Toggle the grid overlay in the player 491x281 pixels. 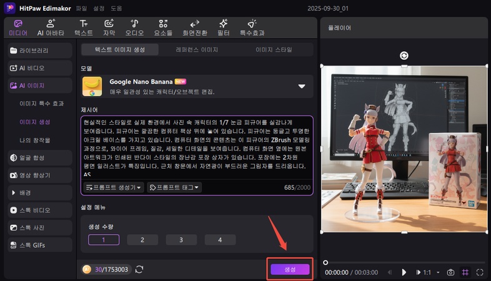[x=465, y=272]
